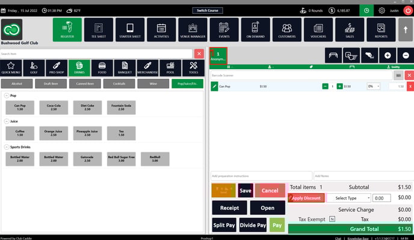414x240 pixels.
Task: Switch to the Draft Beer subcategory tab
Action: (51, 84)
